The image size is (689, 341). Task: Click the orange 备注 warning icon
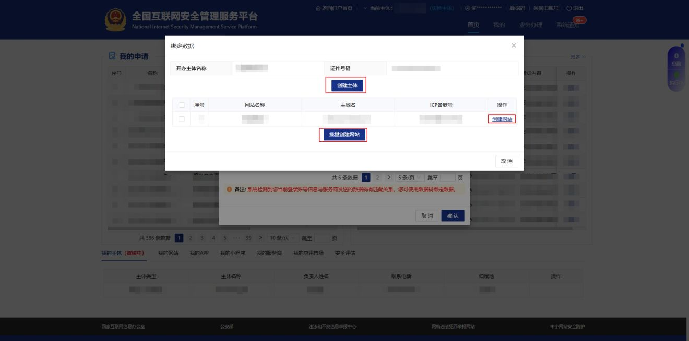[x=229, y=188]
